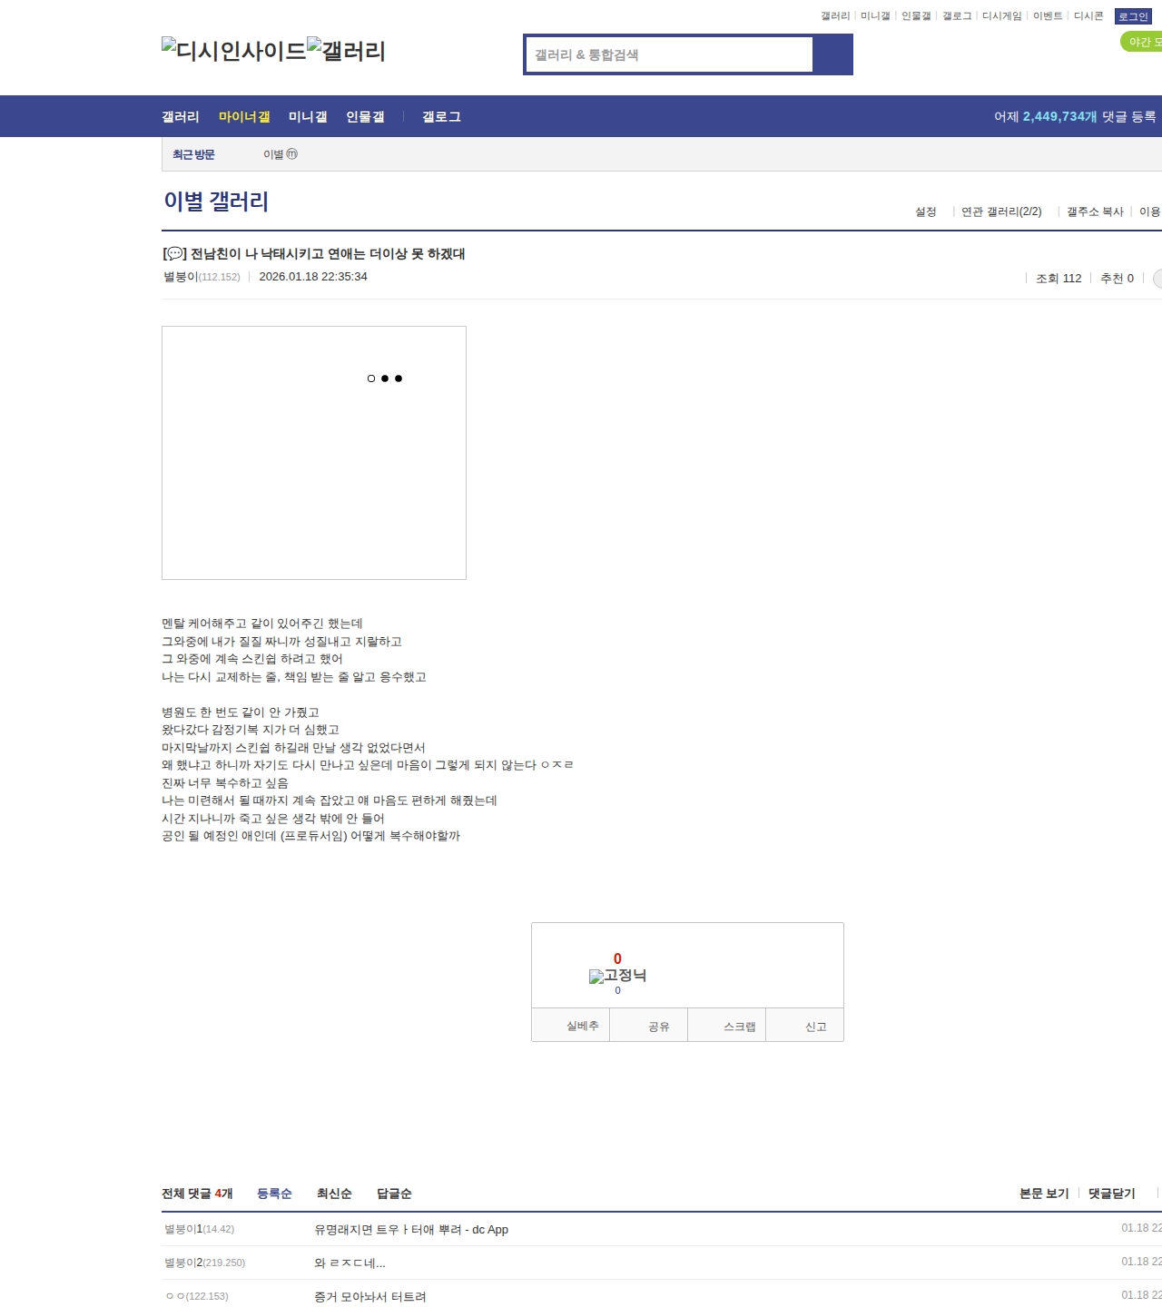Click yesterday's comment count 2,449,734개
Image resolution: width=1162 pixels, height=1307 pixels.
click(x=1059, y=116)
